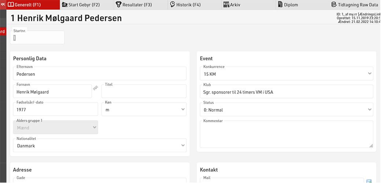Click the Efternavn field containing Pedersen
The width and height of the screenshot is (381, 183).
(x=100, y=74)
